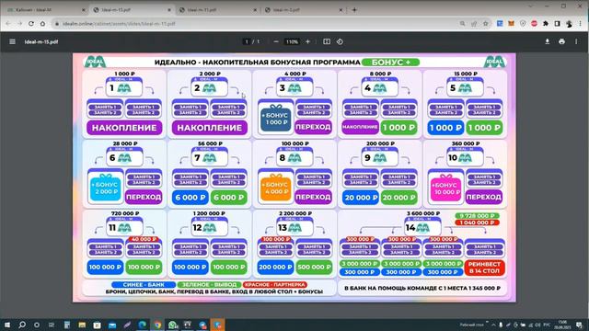Toggle fit to page in PDF toolbar
Screen dimensions: 589x331
click(327, 41)
